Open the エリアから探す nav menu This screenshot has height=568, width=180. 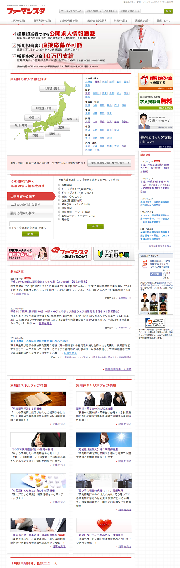18,21
